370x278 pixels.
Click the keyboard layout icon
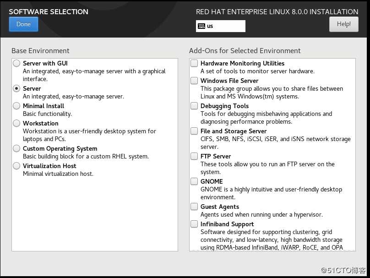pyautogui.click(x=201, y=26)
